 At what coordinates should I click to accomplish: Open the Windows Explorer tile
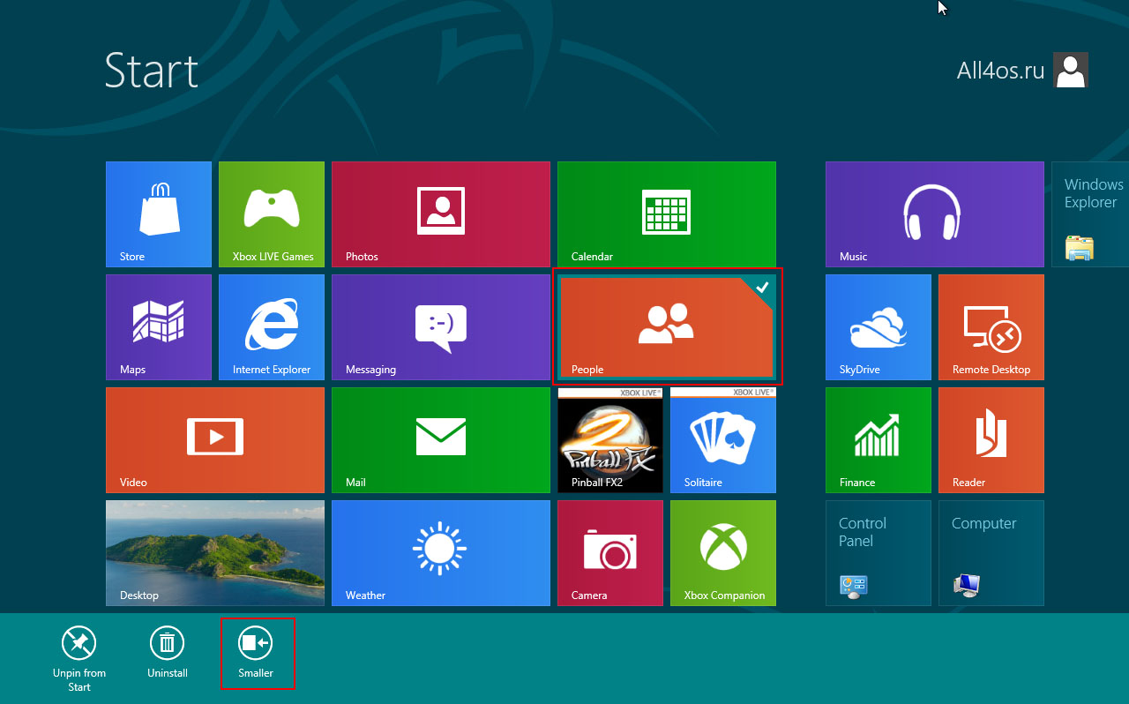tap(1090, 214)
